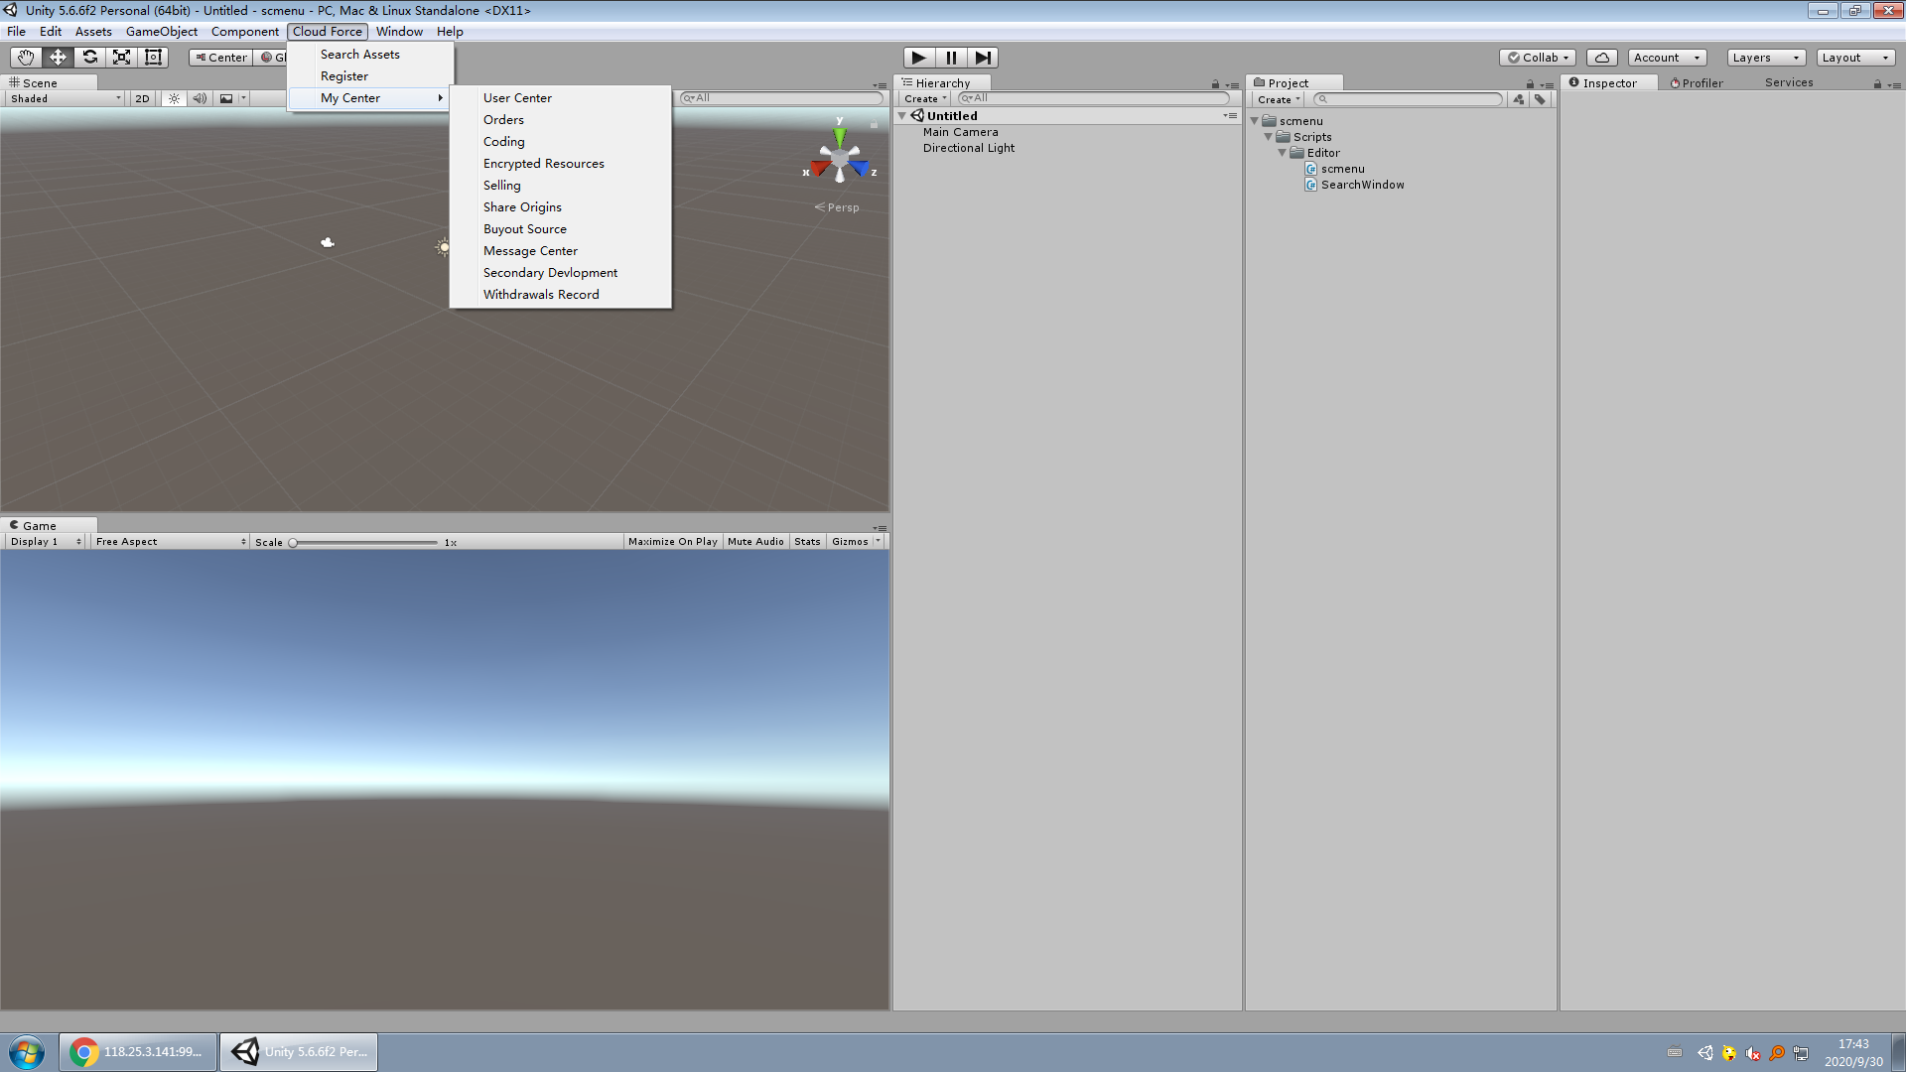The image size is (1906, 1072).
Task: Select the Hand tool in toolbar
Action: click(26, 58)
